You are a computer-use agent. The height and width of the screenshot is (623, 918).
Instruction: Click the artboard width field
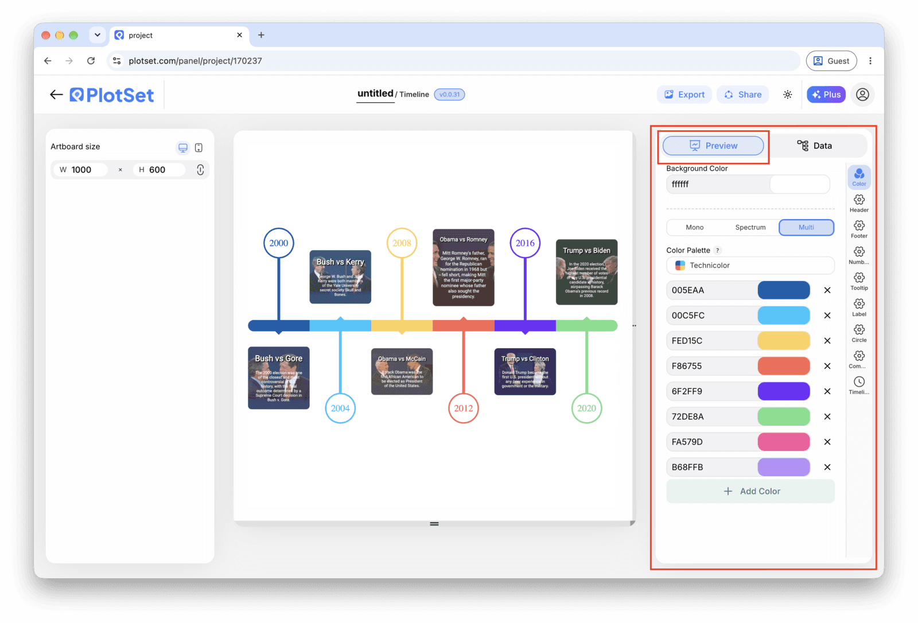pos(80,170)
